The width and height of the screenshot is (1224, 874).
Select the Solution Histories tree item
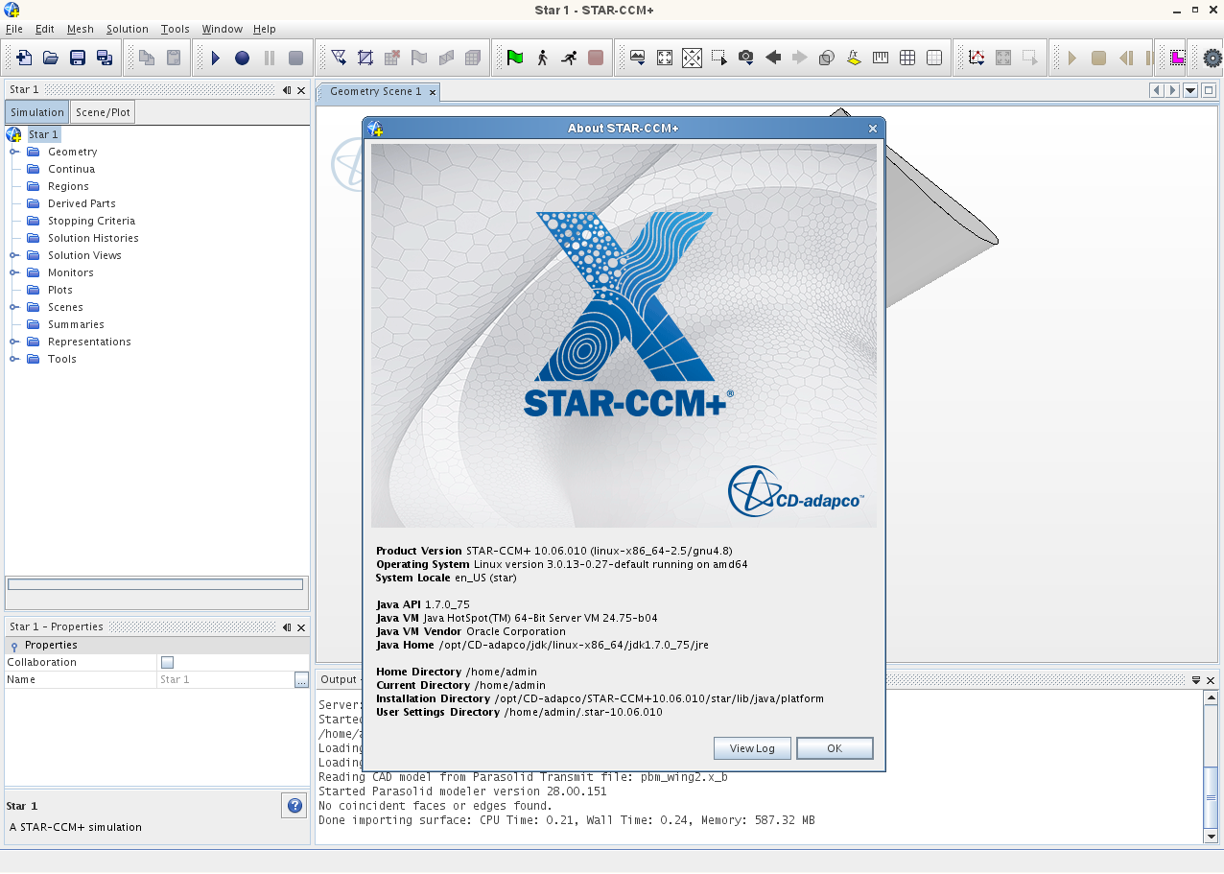pos(93,238)
